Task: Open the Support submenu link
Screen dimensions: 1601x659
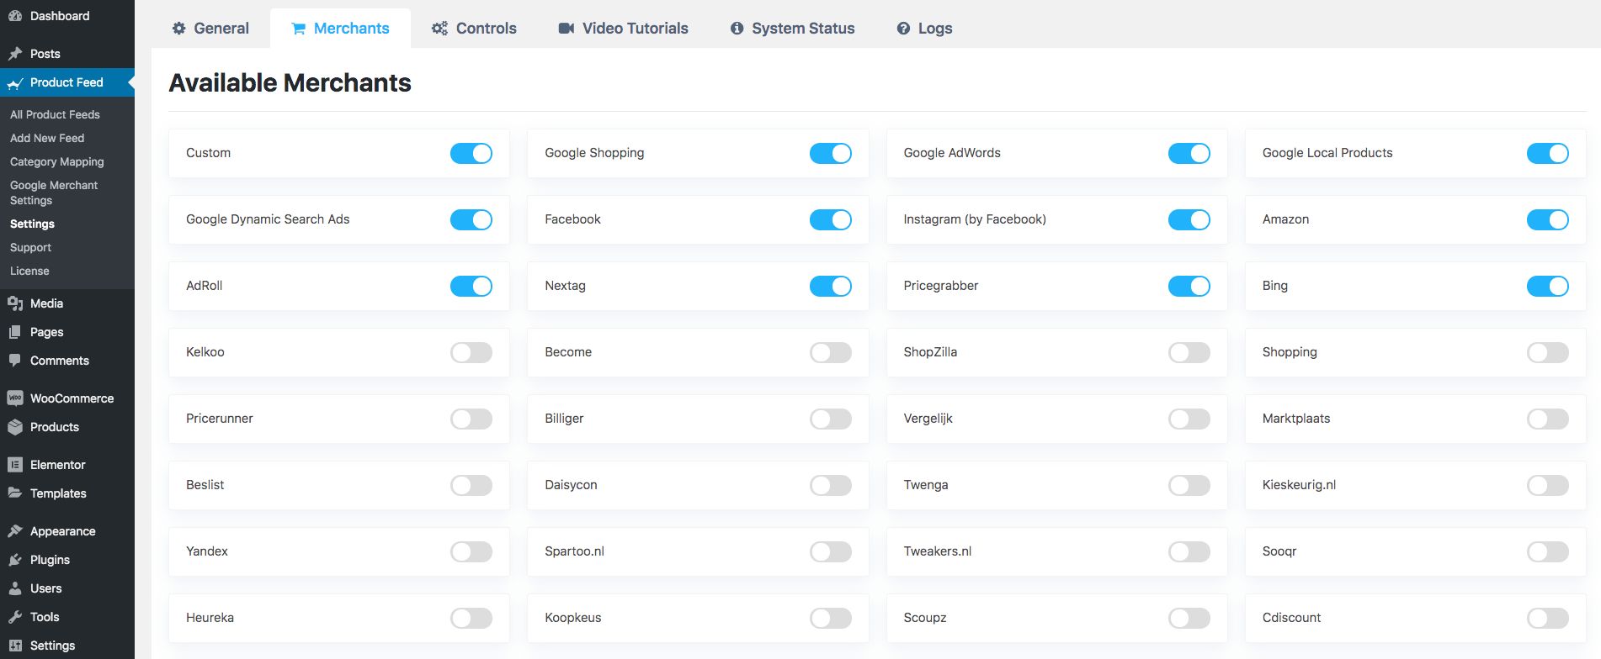Action: click(x=30, y=247)
